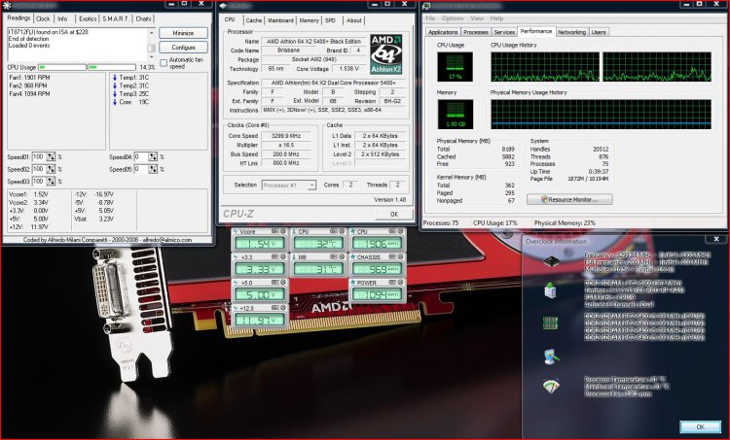Click settings icon on POWER fan gadget

[392, 283]
